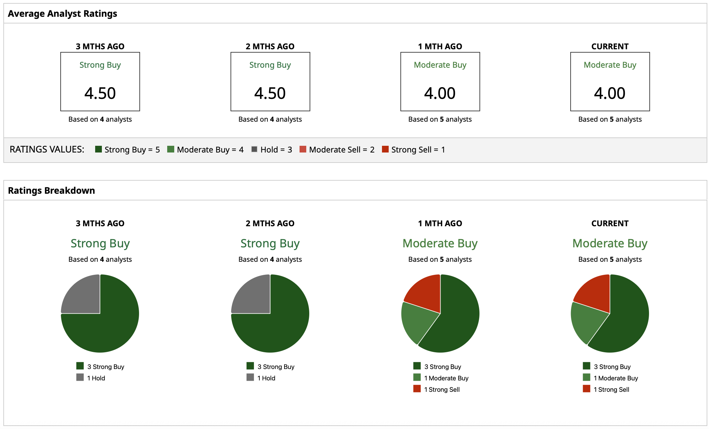Click '1 Strong Sell' legend icon under 1 MTH AGO pie

[417, 389]
